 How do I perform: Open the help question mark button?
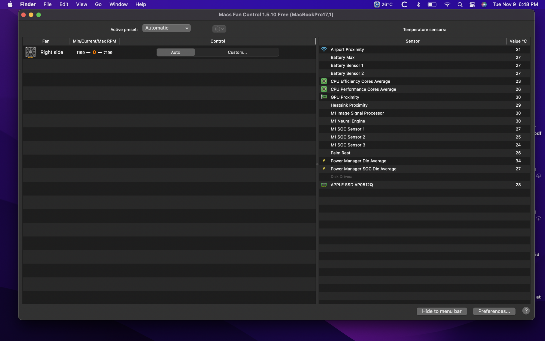[526, 311]
